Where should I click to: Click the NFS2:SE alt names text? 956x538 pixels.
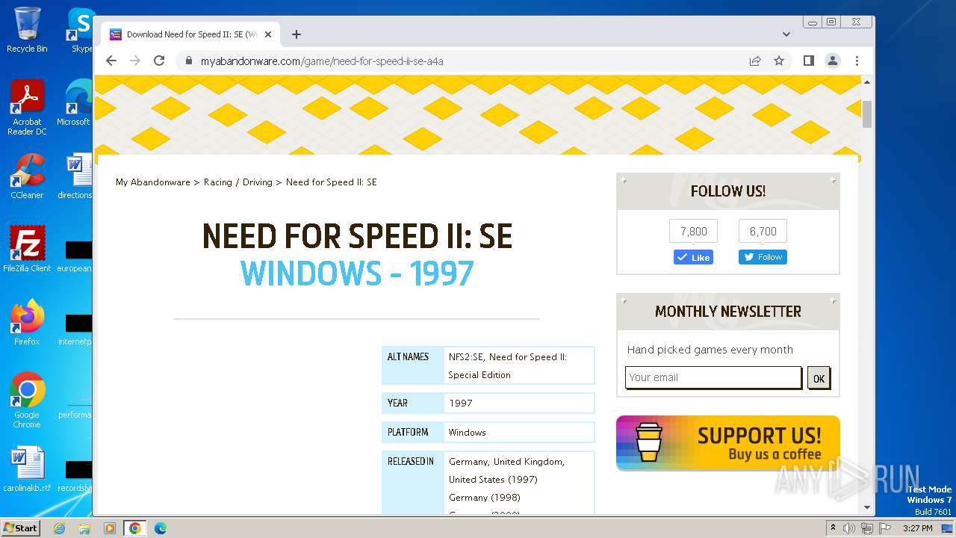tap(507, 366)
